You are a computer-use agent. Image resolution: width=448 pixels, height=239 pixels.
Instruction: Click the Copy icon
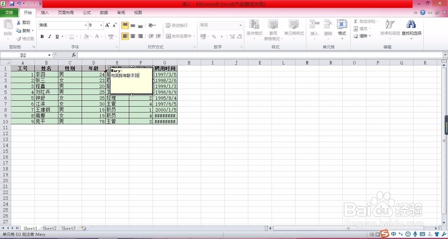coord(18,30)
